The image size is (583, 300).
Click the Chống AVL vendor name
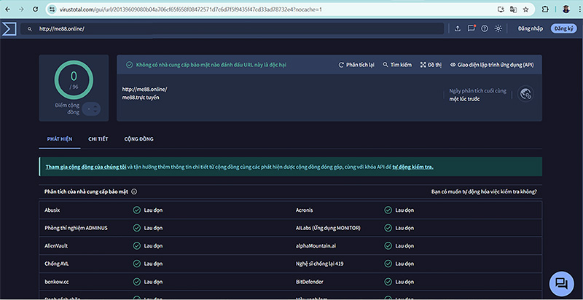click(57, 264)
